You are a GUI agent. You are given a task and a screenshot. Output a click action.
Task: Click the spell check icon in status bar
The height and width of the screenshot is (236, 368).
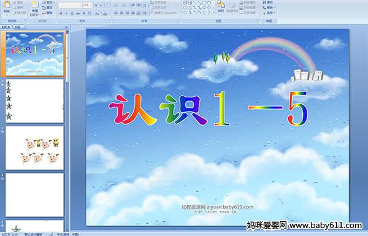pyautogui.click(x=51, y=234)
